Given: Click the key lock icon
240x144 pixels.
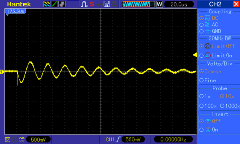Looking at the screenshot, I should [100, 4].
